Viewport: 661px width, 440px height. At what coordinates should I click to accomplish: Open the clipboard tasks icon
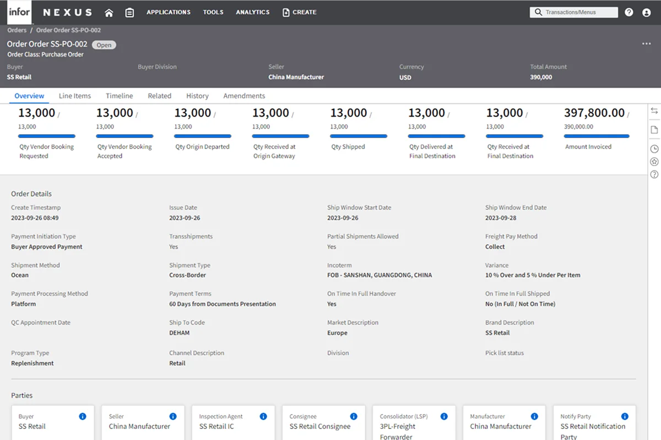click(129, 13)
